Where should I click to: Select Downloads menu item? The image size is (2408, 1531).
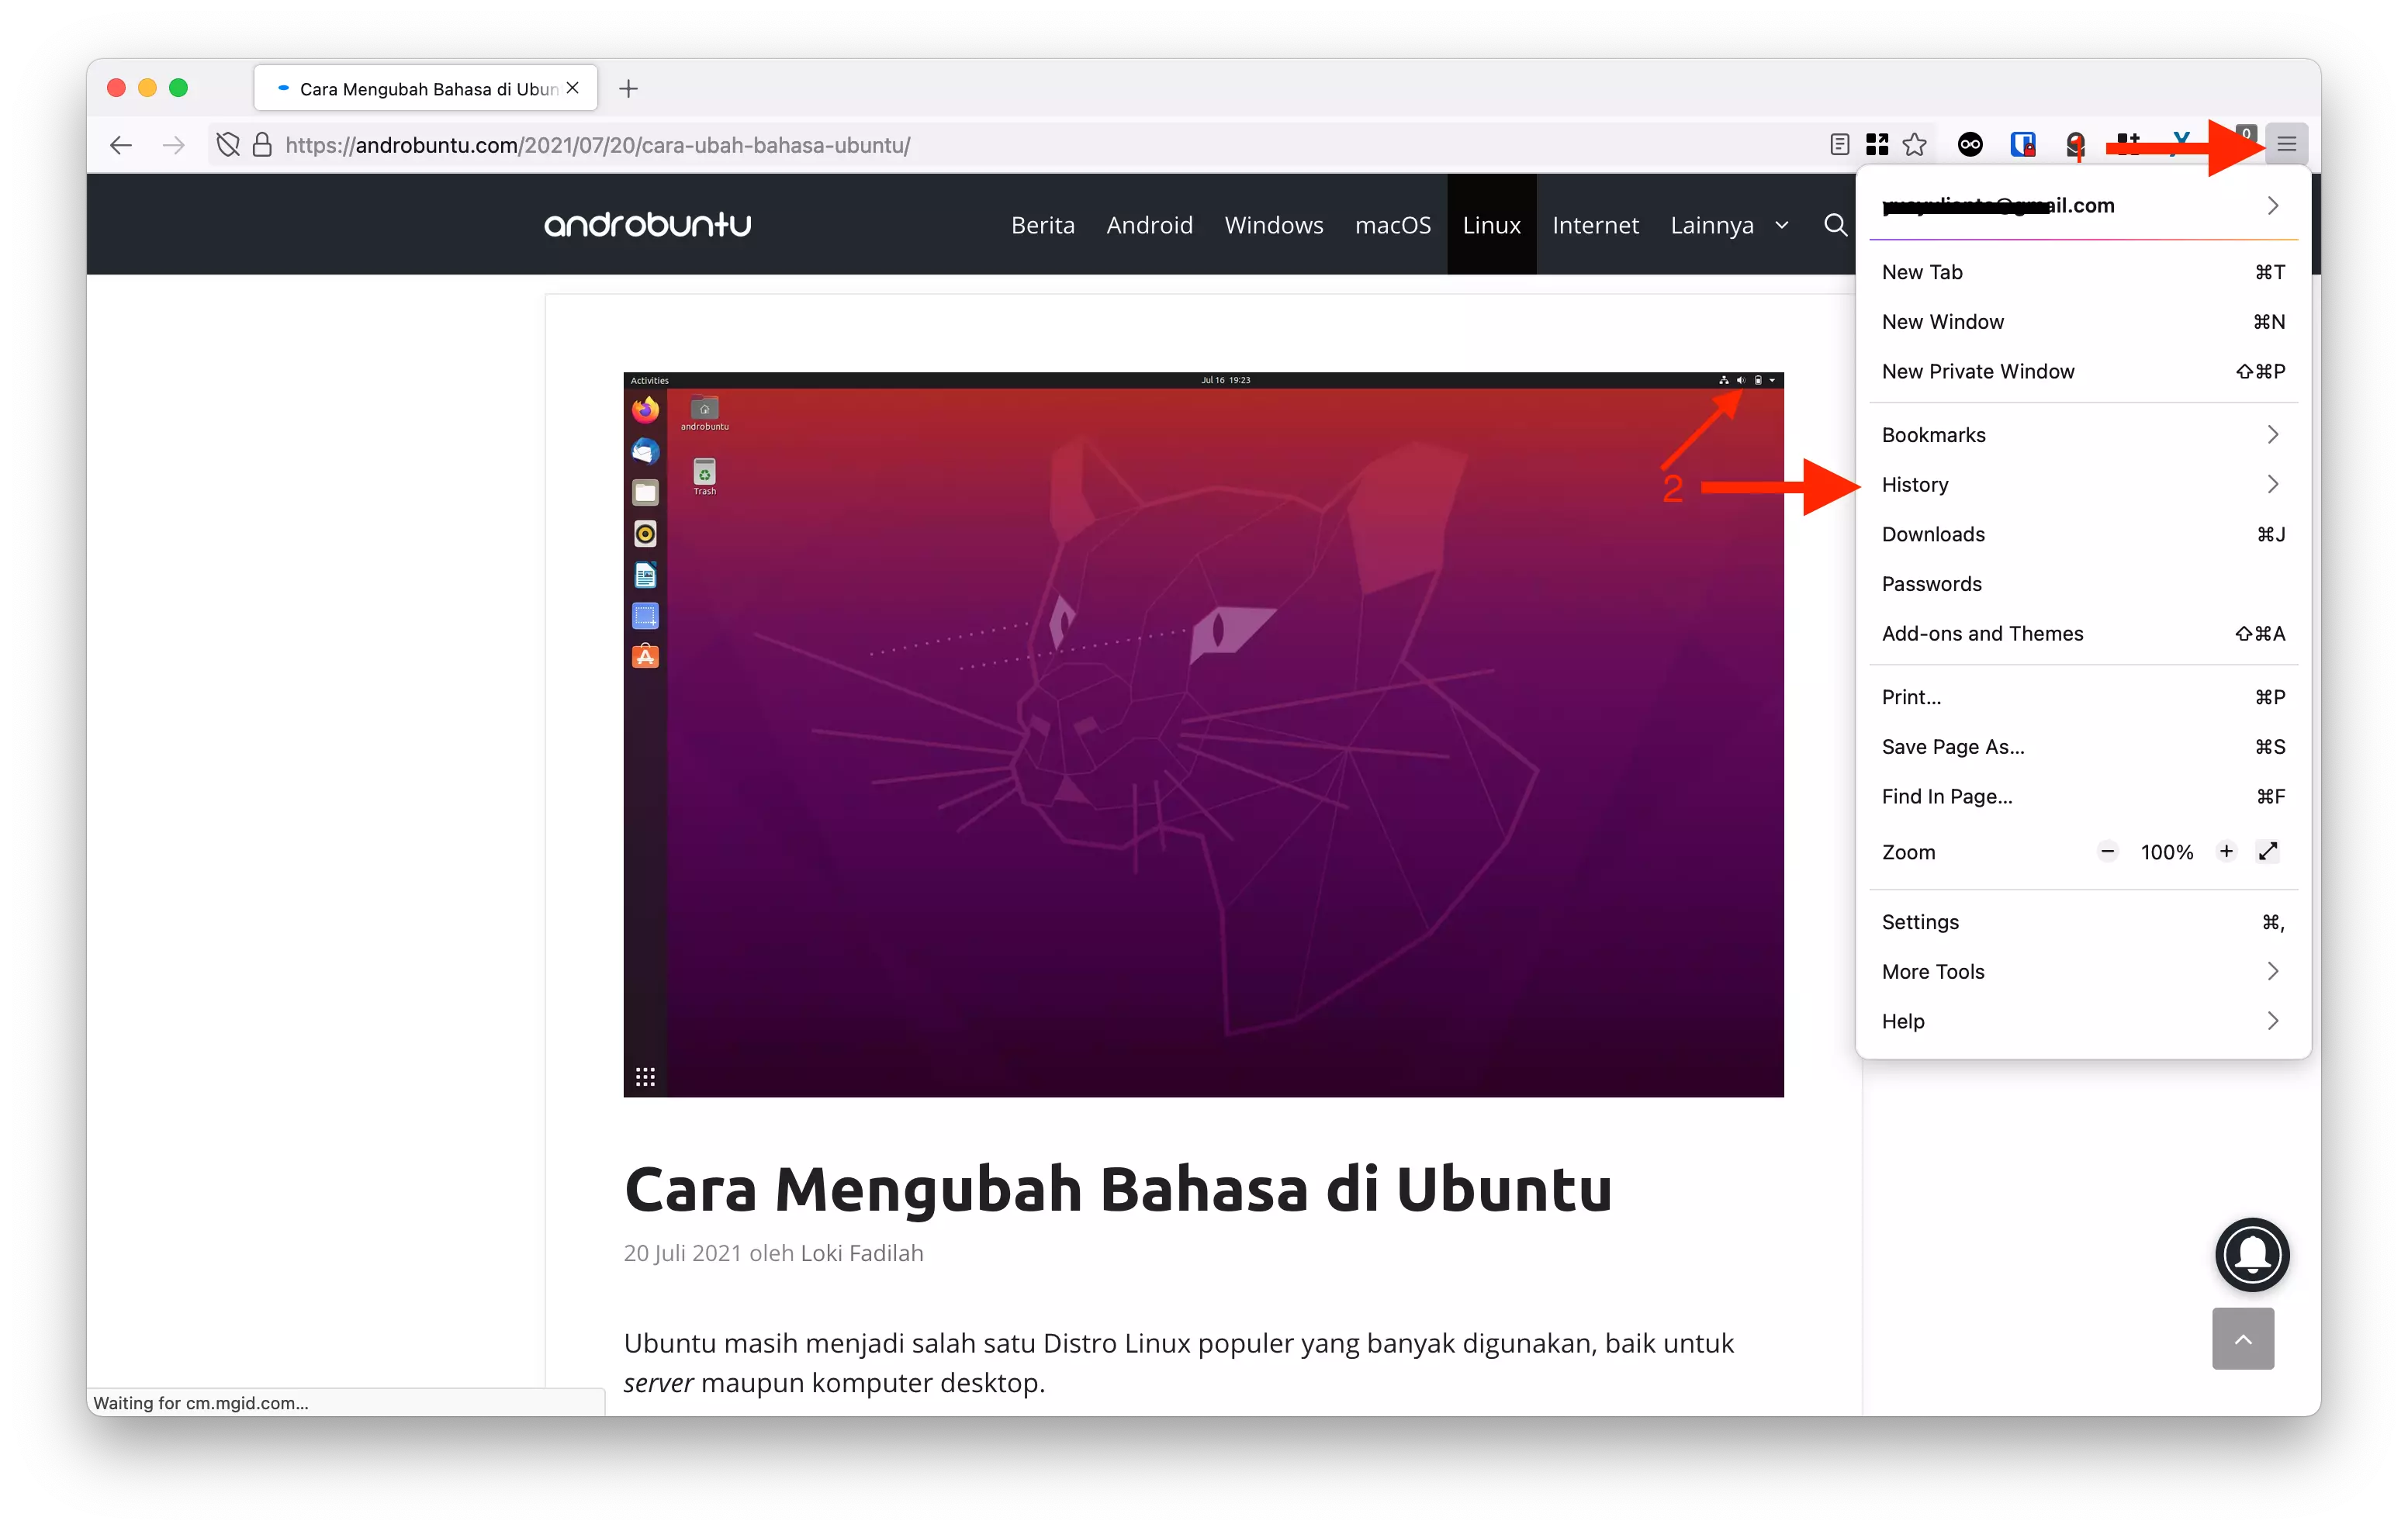tap(1932, 533)
